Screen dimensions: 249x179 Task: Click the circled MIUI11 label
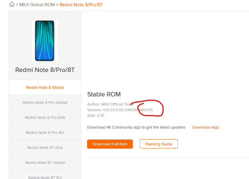(146, 110)
